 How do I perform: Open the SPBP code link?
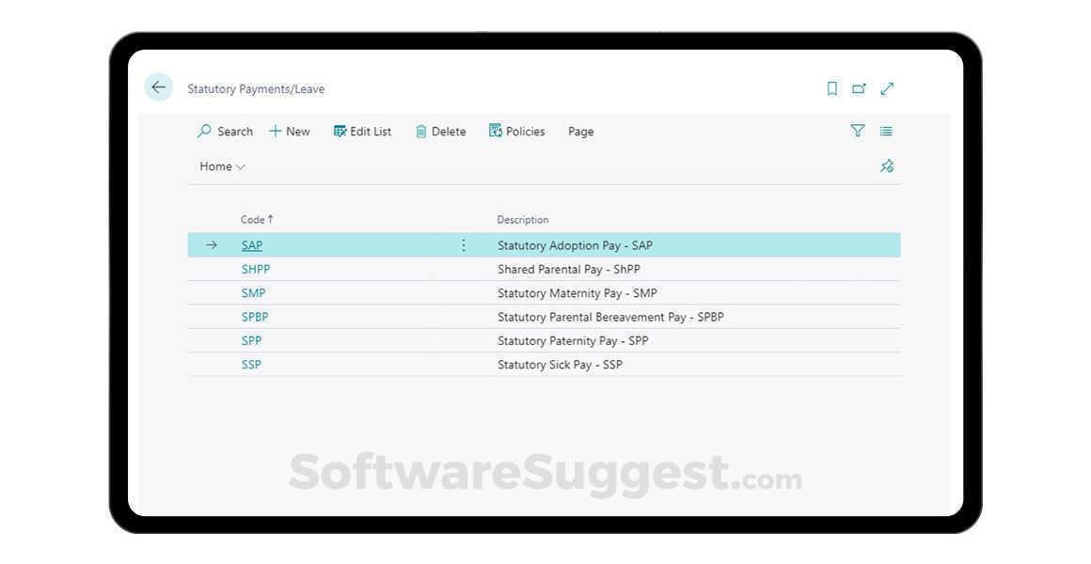[x=254, y=317]
